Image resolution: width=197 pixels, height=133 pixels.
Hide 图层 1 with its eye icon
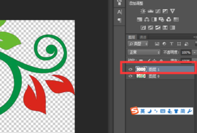[131, 69]
